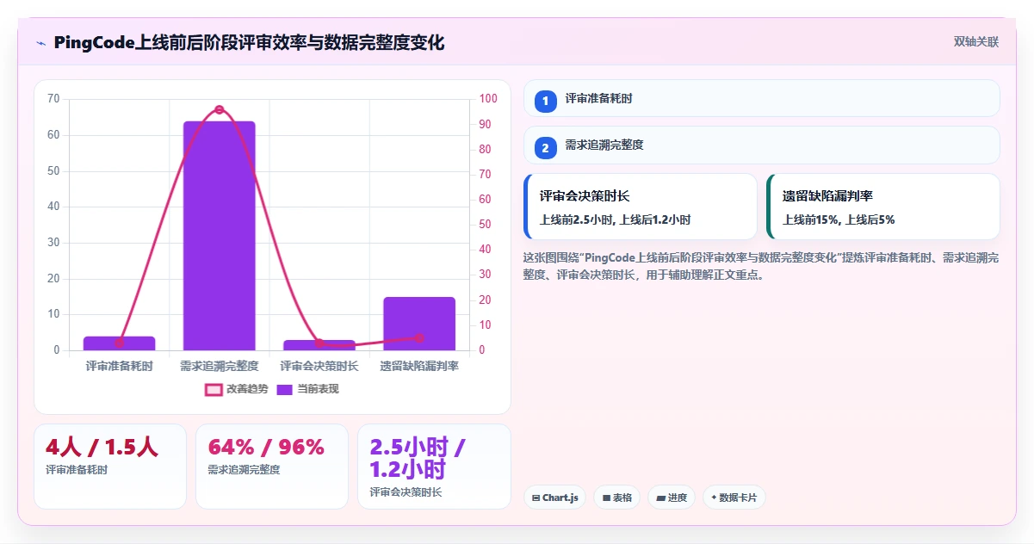
Task: Select the 表格 tag
Action: tap(617, 498)
